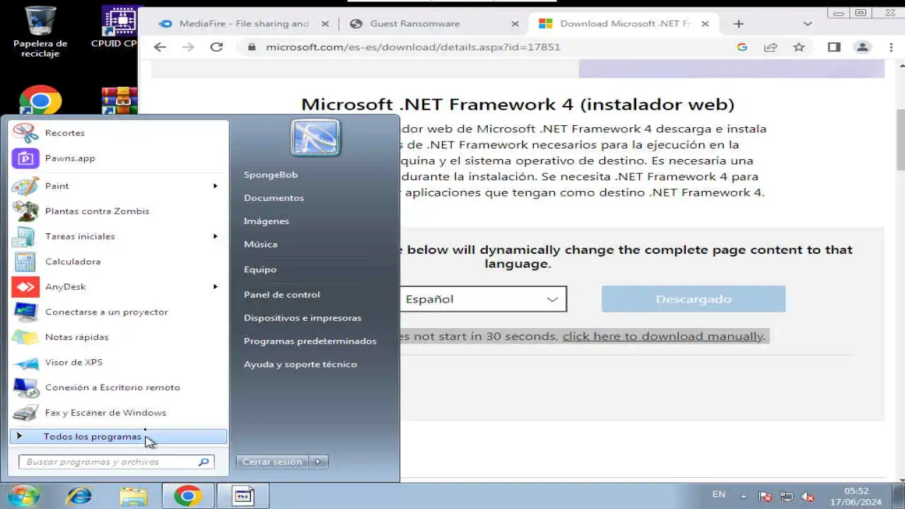
Task: Open Papelera de reciclaje desktop icon
Action: pyautogui.click(x=40, y=32)
